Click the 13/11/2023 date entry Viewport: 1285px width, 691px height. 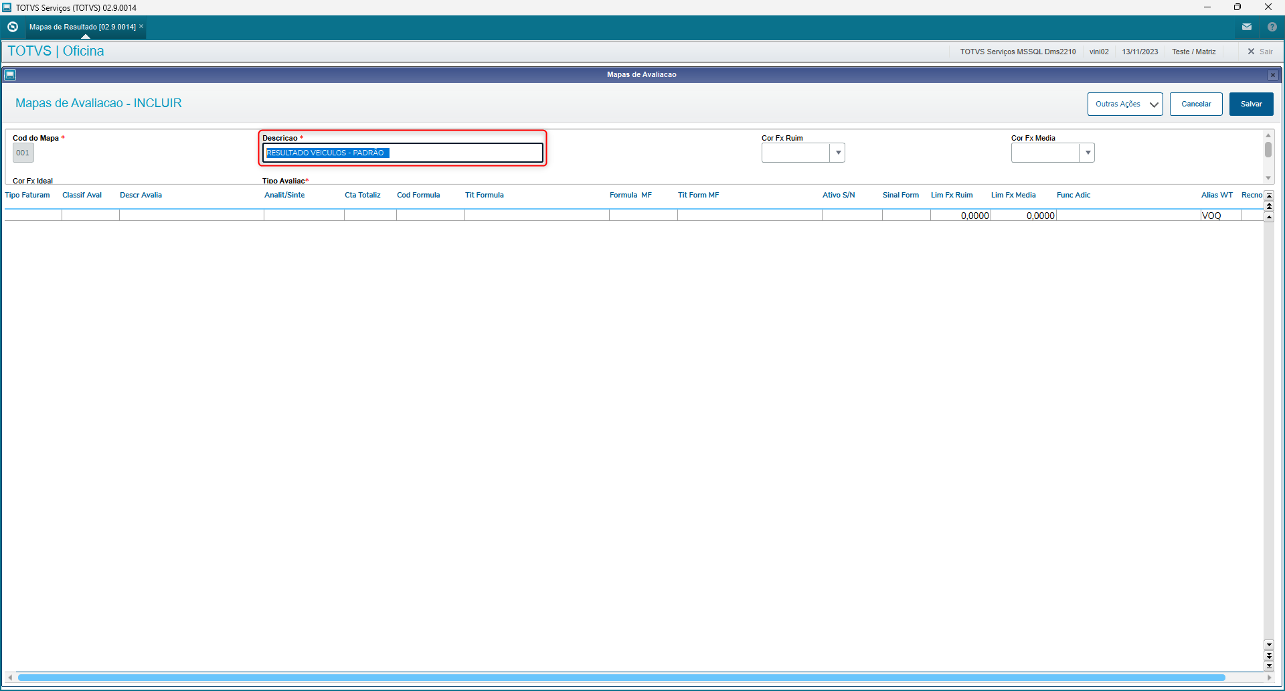point(1140,52)
